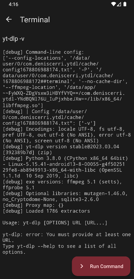This screenshot has width=134, height=279.
Task: Tap the 'Command-line config' debug line
Action: [x=43, y=52]
